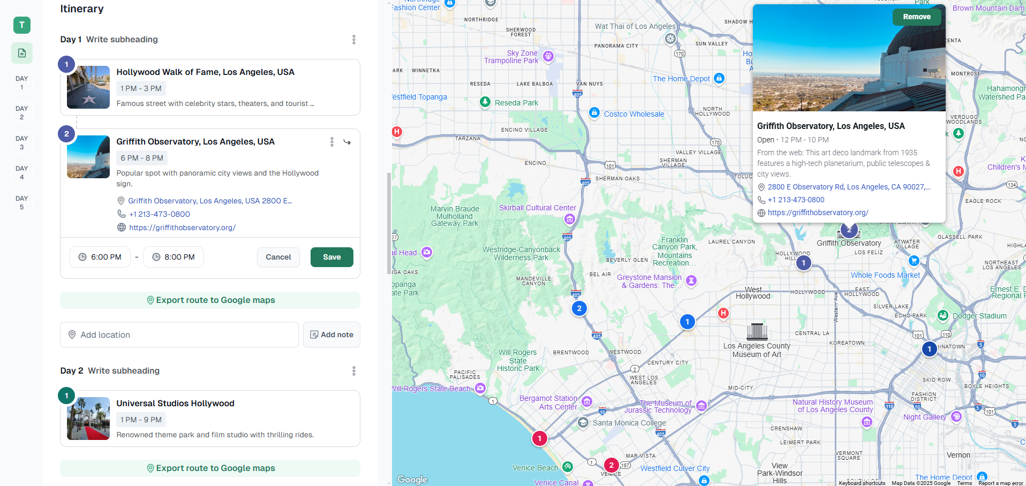Save the Griffith Observatory time

coord(331,257)
